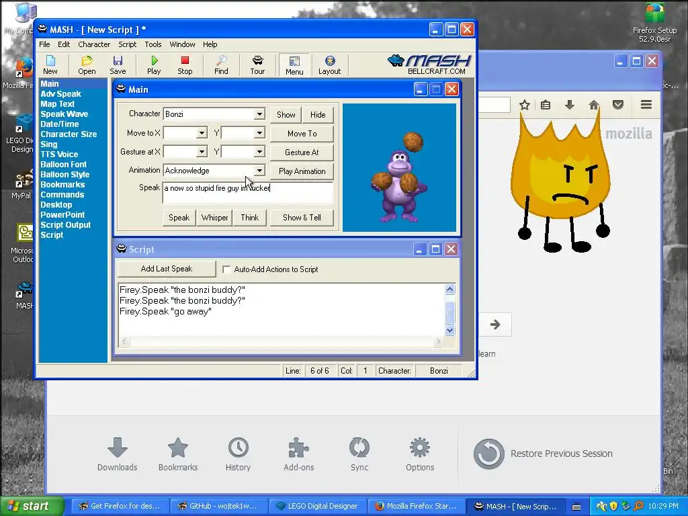688x516 pixels.
Task: Click Restore Previous Session in Firefox
Action: pyautogui.click(x=543, y=454)
